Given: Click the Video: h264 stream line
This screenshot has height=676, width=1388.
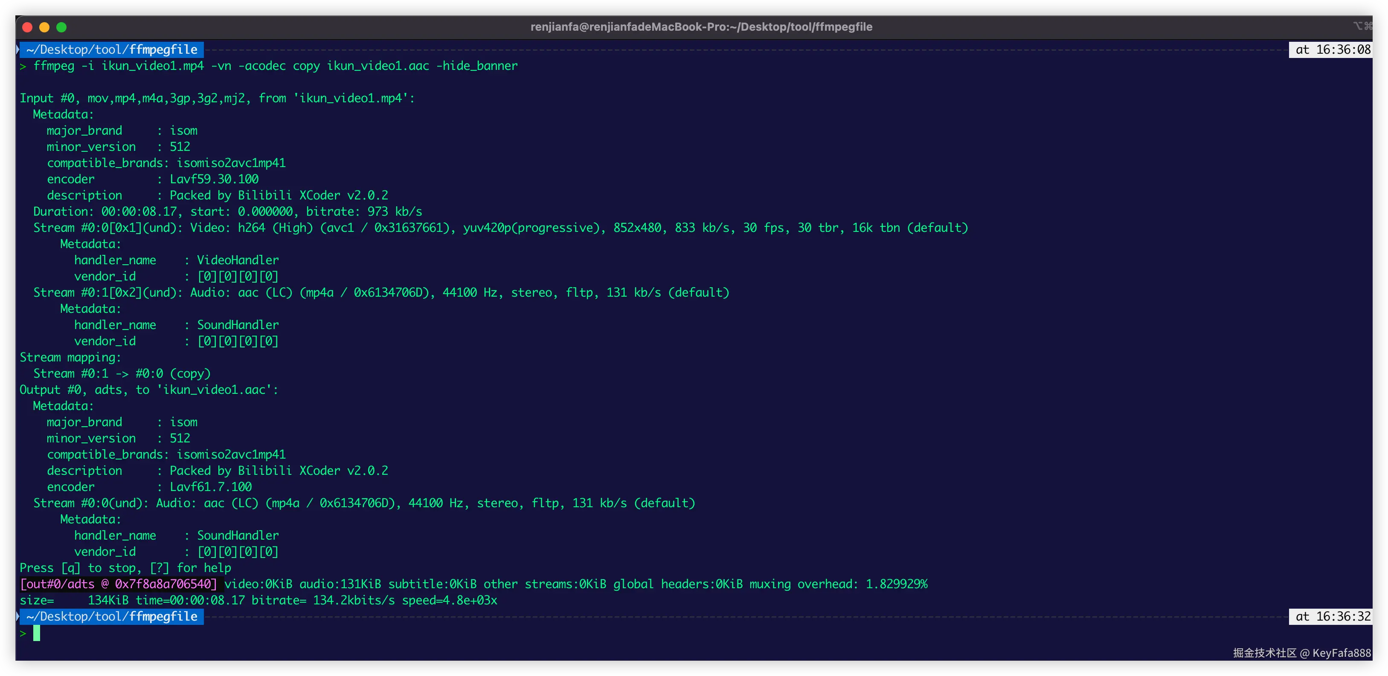Looking at the screenshot, I should (x=500, y=228).
